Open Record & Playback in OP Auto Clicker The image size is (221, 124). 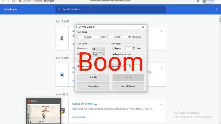tap(128, 86)
